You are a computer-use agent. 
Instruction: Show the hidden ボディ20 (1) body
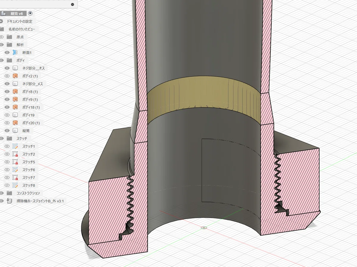pyautogui.click(x=7, y=123)
